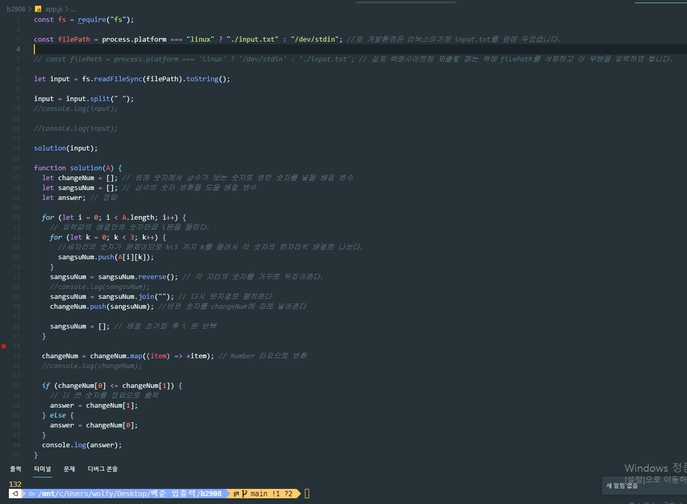This screenshot has width=687, height=504.
Task: Click 'solution(input);' call on line 14
Action: pyautogui.click(x=66, y=148)
